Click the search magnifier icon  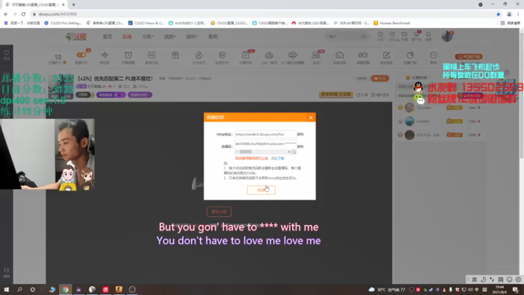click(364, 37)
